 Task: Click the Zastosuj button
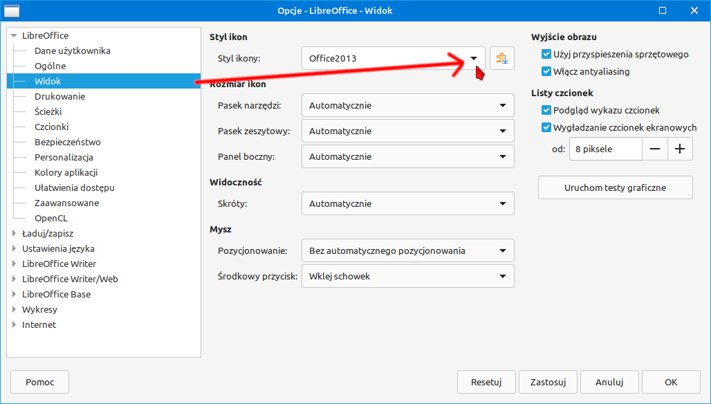(x=548, y=382)
